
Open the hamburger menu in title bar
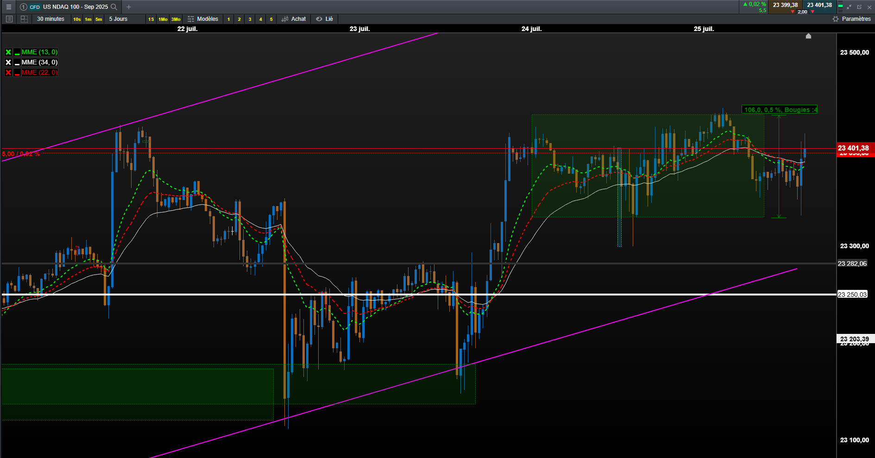pos(8,7)
